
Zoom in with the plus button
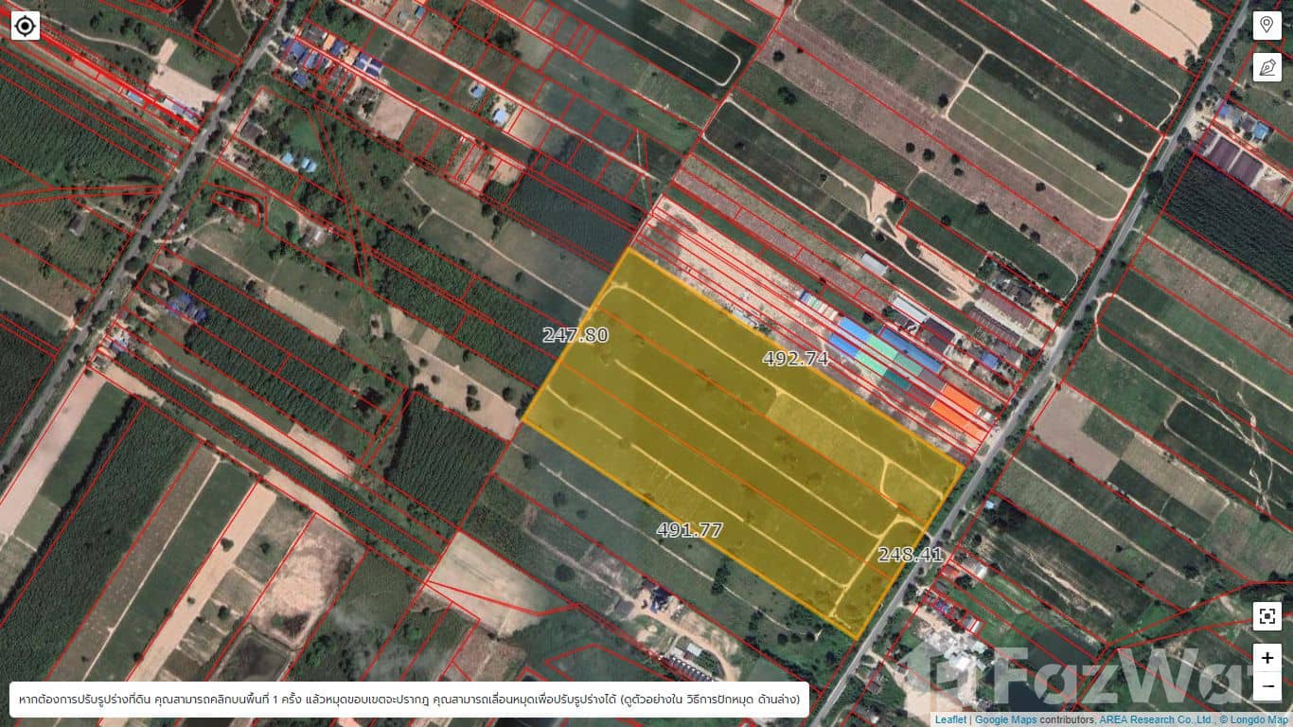[1266, 657]
